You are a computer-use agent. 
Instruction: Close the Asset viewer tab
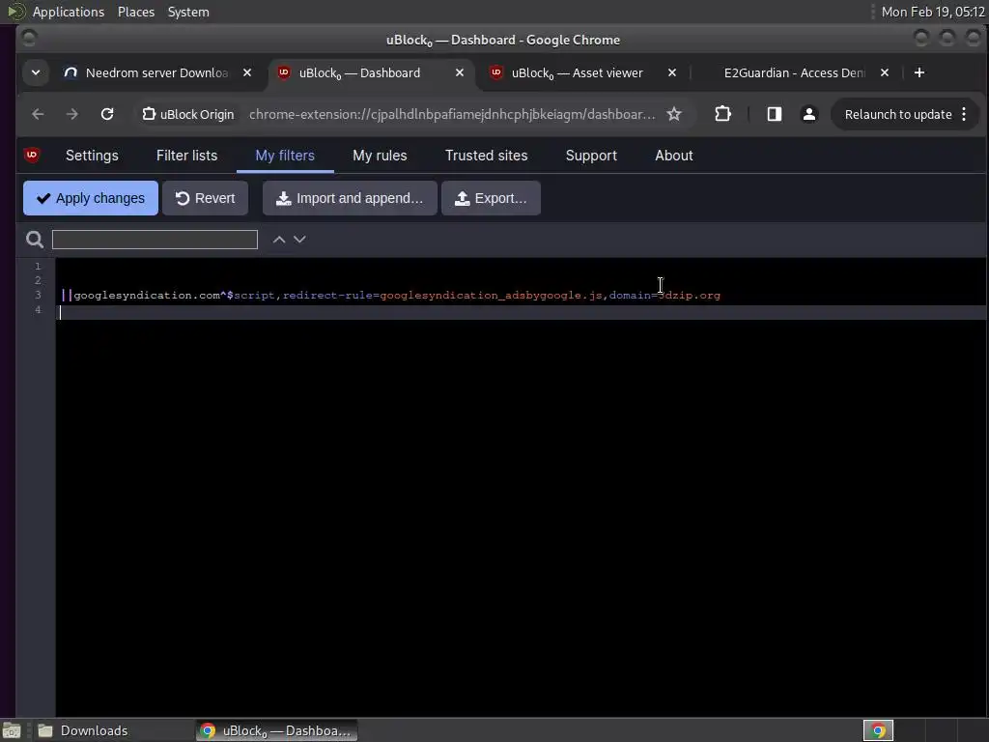(x=672, y=72)
